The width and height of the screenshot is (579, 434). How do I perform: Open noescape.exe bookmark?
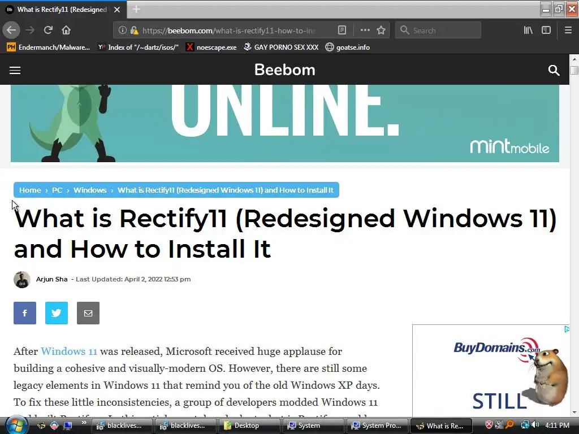pos(211,47)
